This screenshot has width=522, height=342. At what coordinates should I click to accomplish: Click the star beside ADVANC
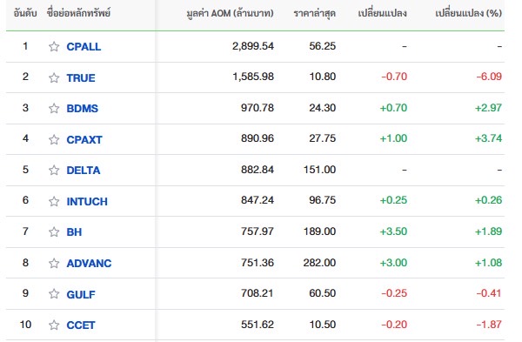click(x=54, y=263)
